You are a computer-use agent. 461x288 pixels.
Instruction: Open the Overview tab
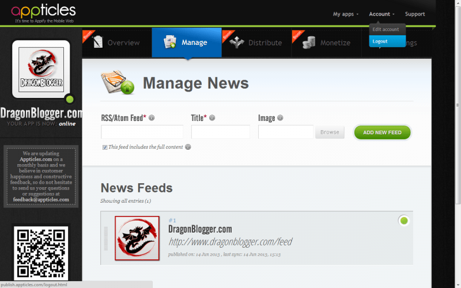click(x=117, y=43)
